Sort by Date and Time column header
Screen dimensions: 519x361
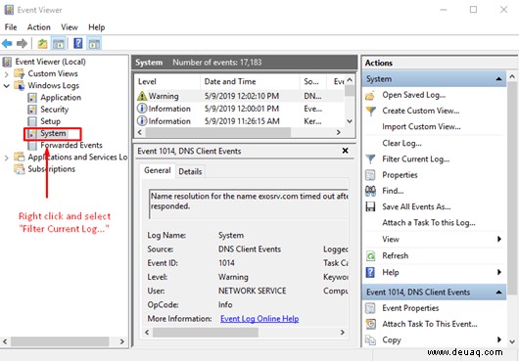pyautogui.click(x=250, y=81)
